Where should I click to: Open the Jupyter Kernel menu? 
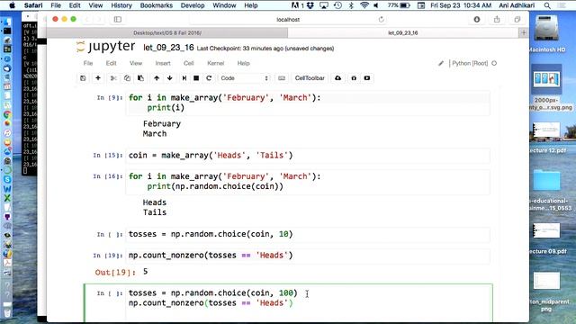pos(216,63)
